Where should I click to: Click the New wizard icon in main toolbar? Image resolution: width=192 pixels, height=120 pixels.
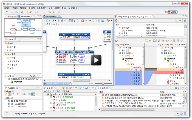click(7, 12)
